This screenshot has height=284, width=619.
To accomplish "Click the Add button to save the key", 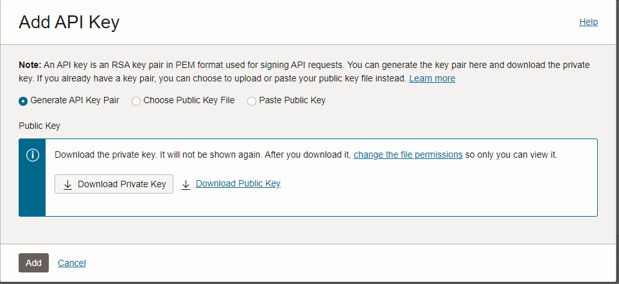I will click(33, 263).
